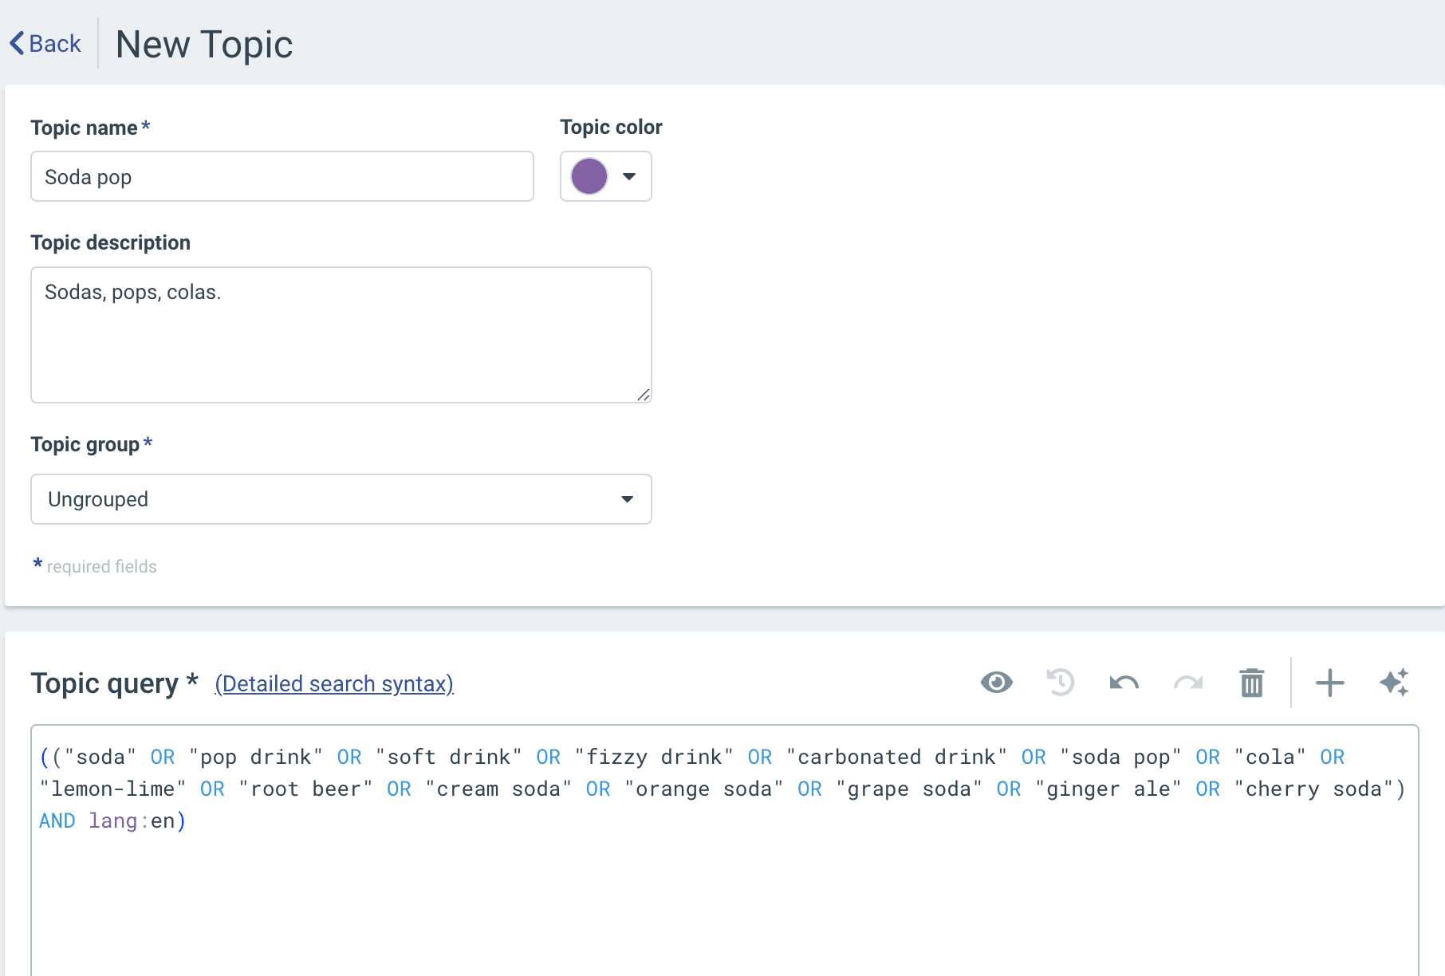Viewport: 1445px width, 976px height.
Task: Delete the query with the trash icon
Action: point(1251,683)
